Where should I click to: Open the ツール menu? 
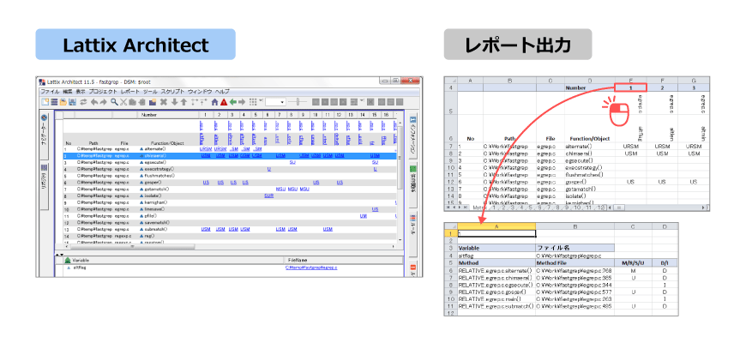[x=150, y=92]
